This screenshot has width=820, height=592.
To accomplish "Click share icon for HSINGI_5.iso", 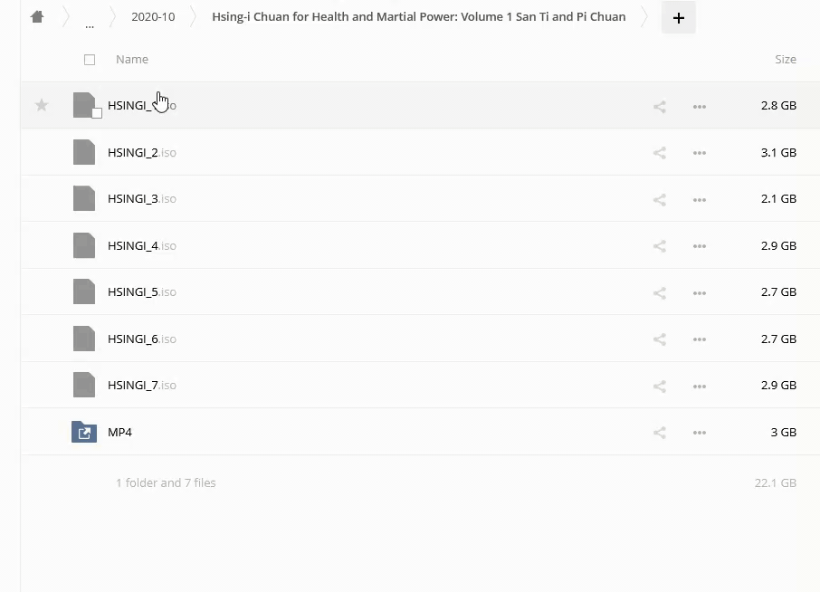I will pyautogui.click(x=659, y=293).
